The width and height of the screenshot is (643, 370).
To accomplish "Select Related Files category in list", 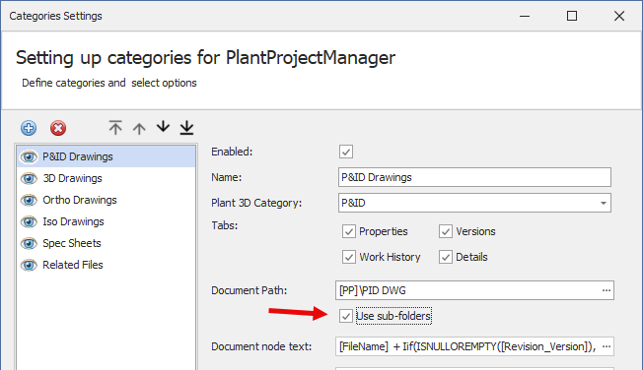I will pyautogui.click(x=107, y=266).
